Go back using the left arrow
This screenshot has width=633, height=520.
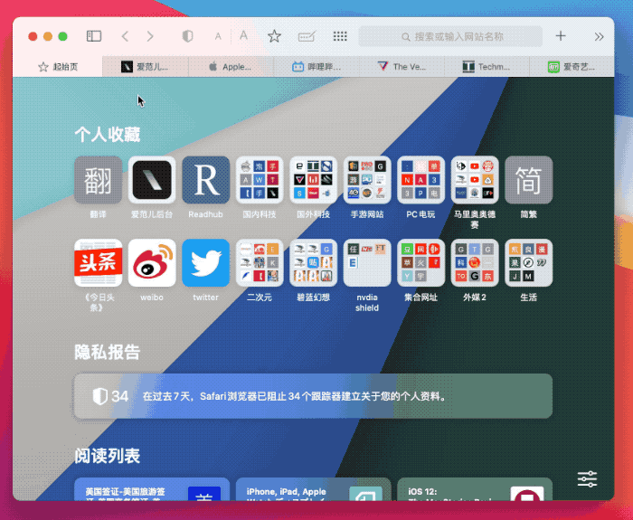[125, 36]
